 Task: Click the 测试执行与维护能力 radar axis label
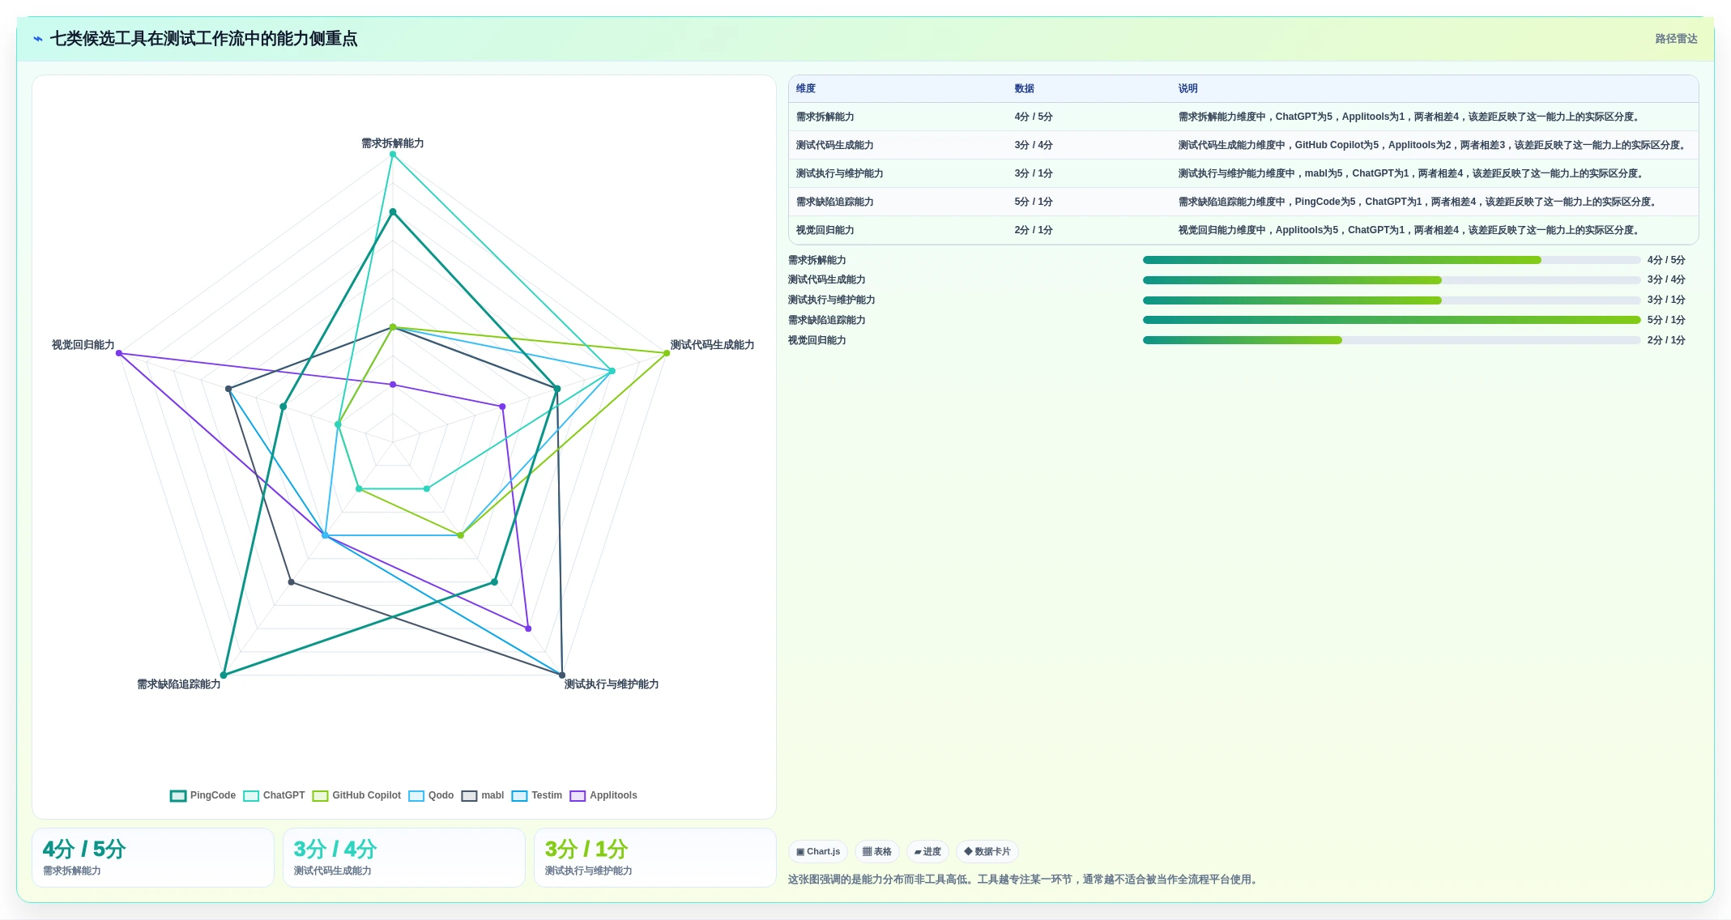coord(612,684)
